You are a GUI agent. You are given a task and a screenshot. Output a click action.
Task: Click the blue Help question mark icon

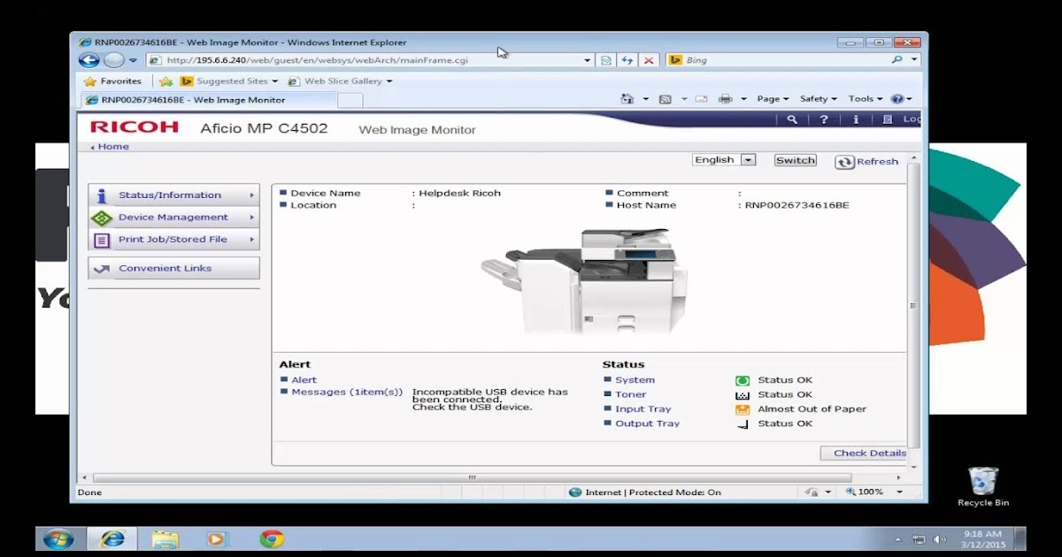coord(897,99)
